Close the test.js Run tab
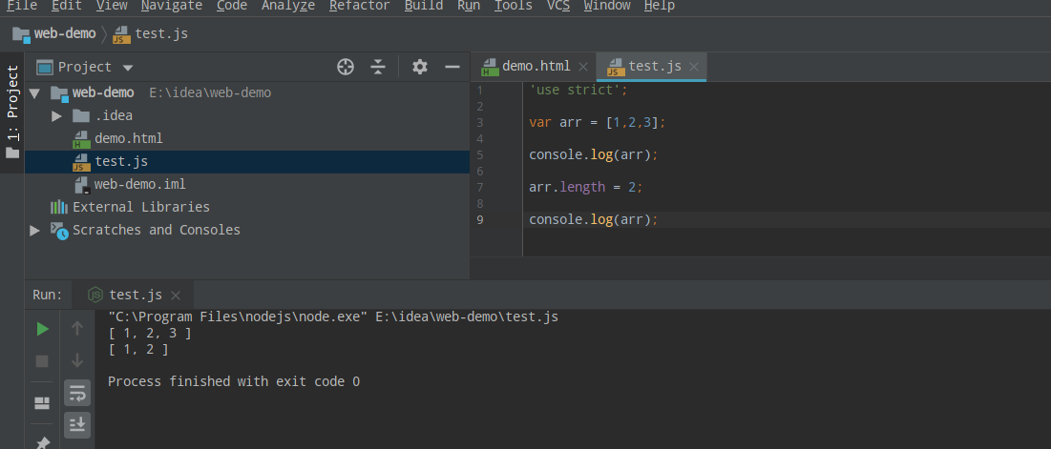The image size is (1051, 449). (x=176, y=296)
